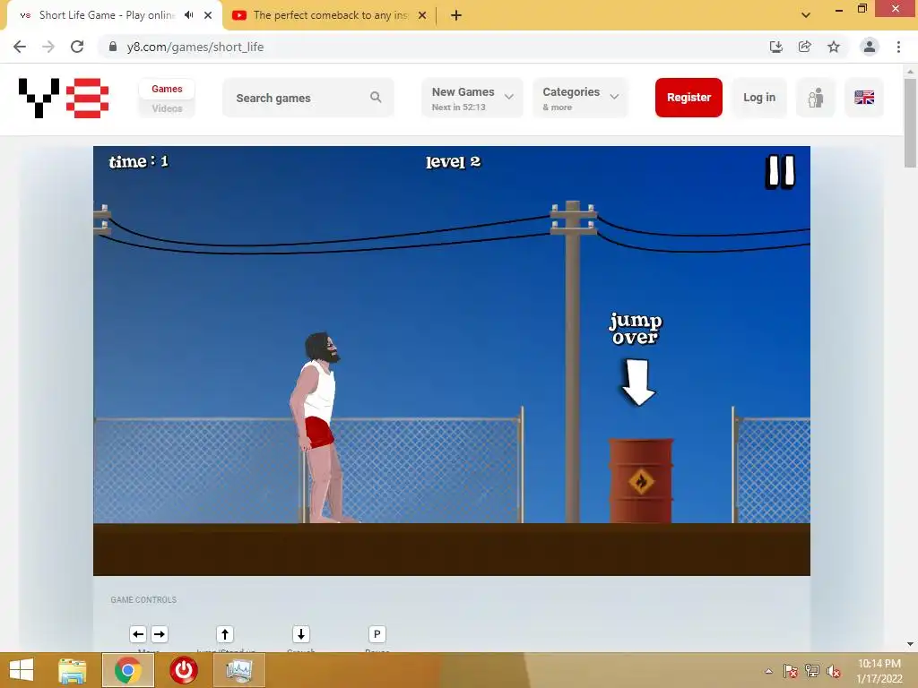918x688 pixels.
Task: Click the down arrow crouch key icon
Action: [x=301, y=634]
